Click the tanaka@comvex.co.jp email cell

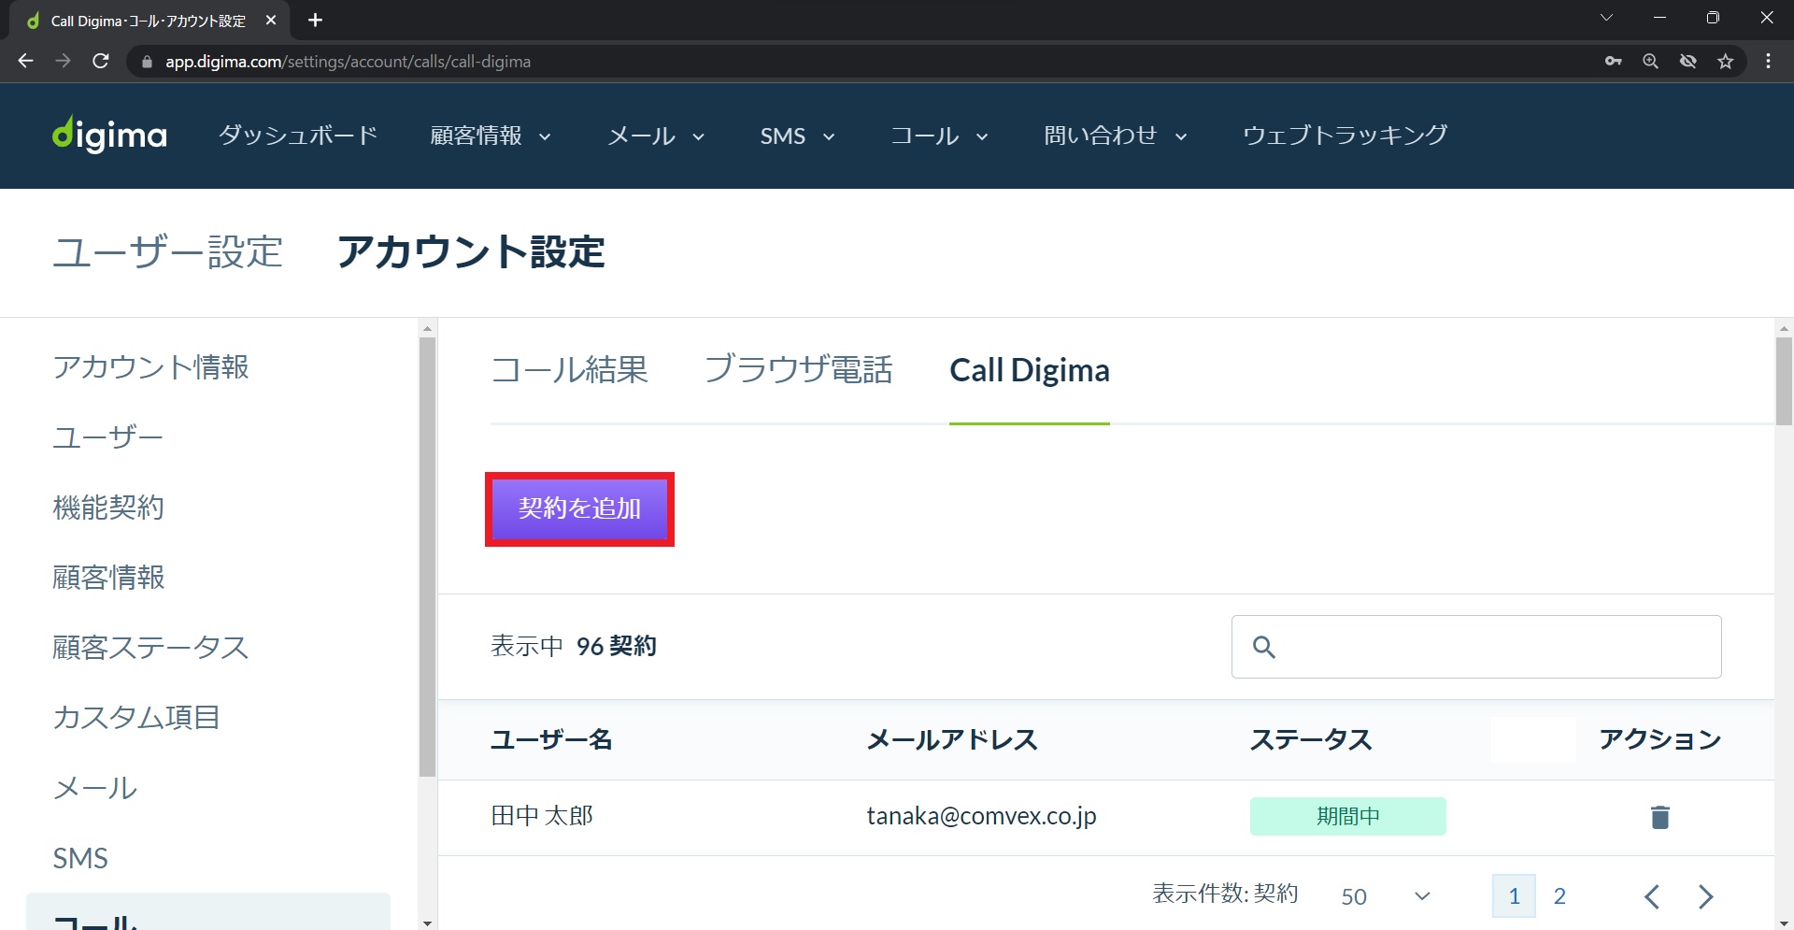981,816
